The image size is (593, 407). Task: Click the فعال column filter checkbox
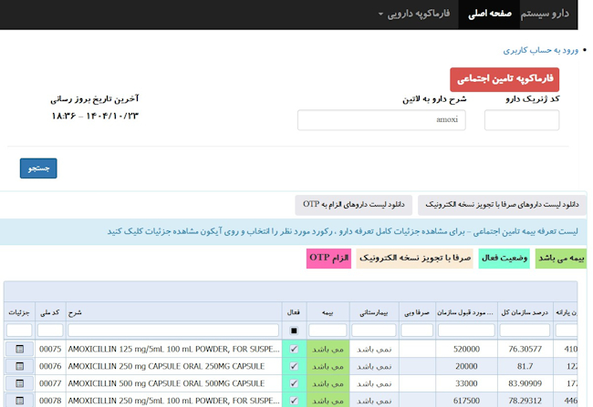pos(293,331)
